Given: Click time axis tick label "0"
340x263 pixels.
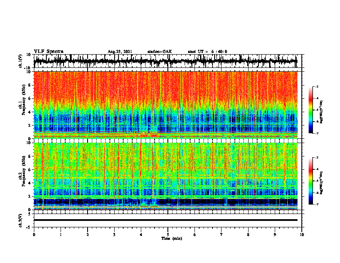Looking at the screenshot, I should click(x=34, y=235).
